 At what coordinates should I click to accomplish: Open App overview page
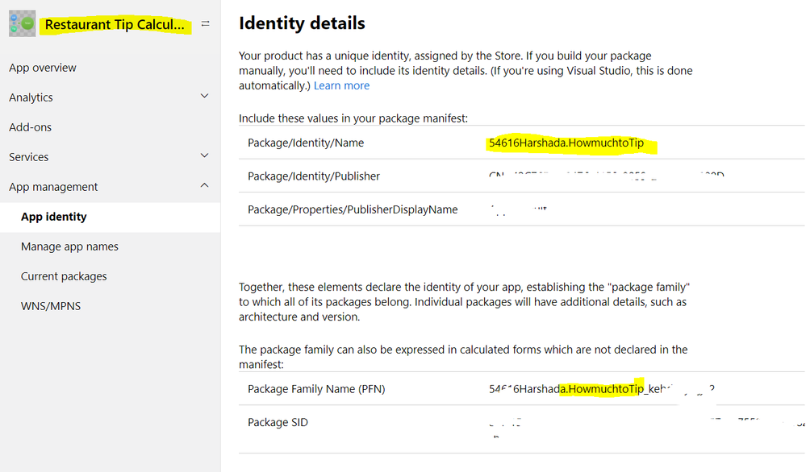43,68
